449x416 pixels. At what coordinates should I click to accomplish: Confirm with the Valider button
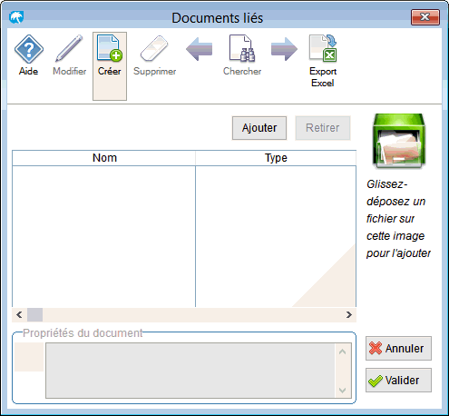click(398, 381)
